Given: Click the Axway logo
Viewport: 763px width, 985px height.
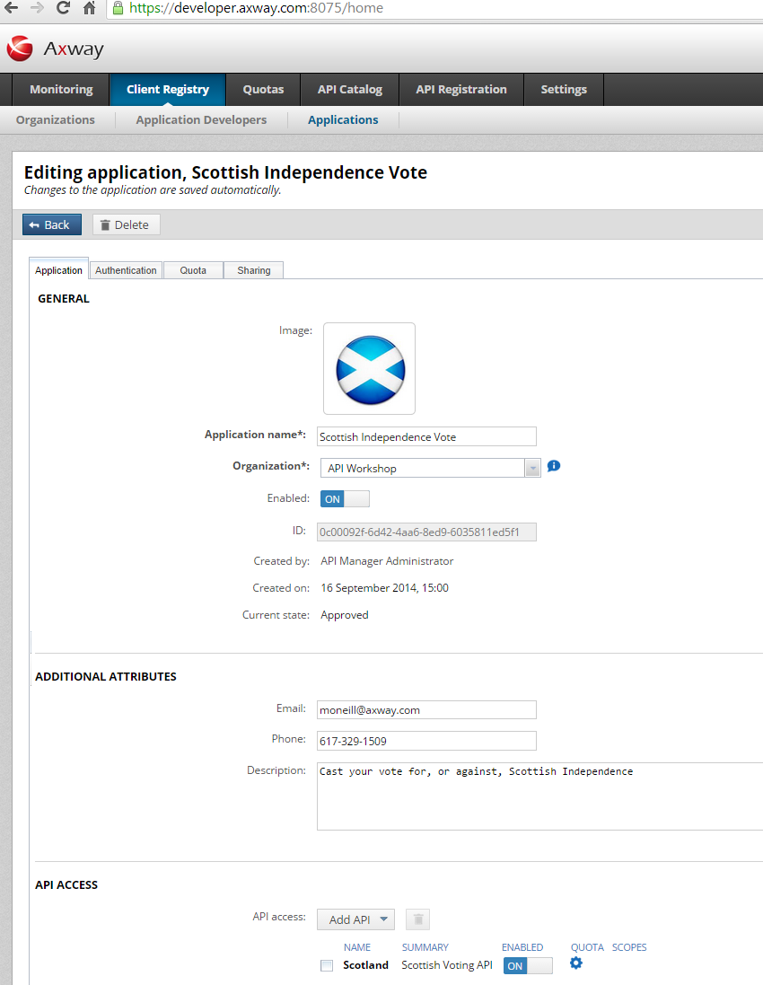Looking at the screenshot, I should [56, 48].
